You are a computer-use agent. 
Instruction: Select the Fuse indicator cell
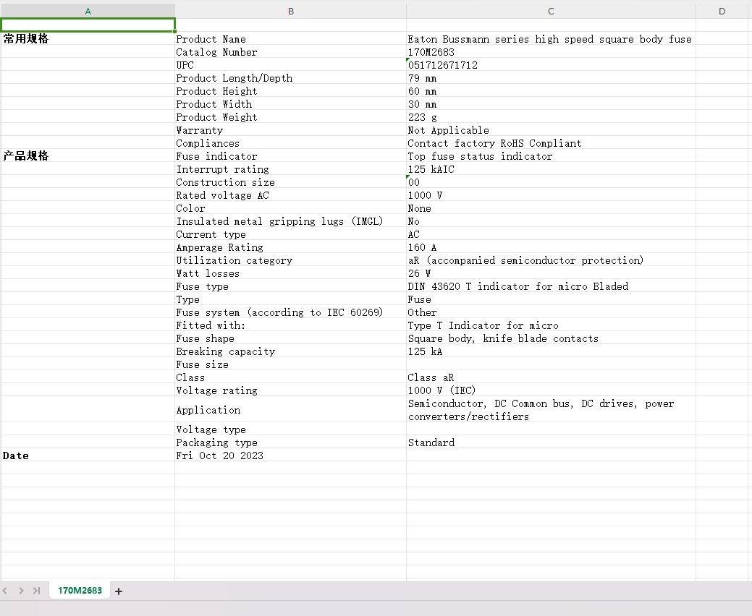point(291,155)
